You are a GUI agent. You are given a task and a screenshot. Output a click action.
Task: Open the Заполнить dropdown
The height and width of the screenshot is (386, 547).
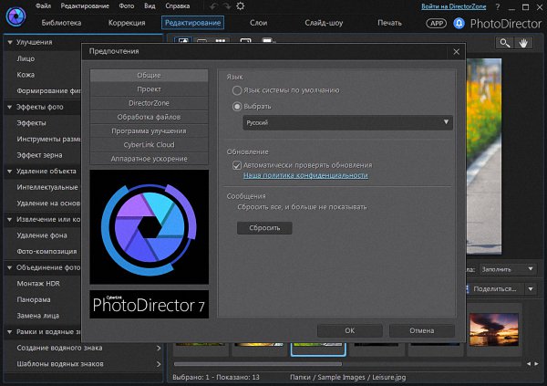point(507,269)
